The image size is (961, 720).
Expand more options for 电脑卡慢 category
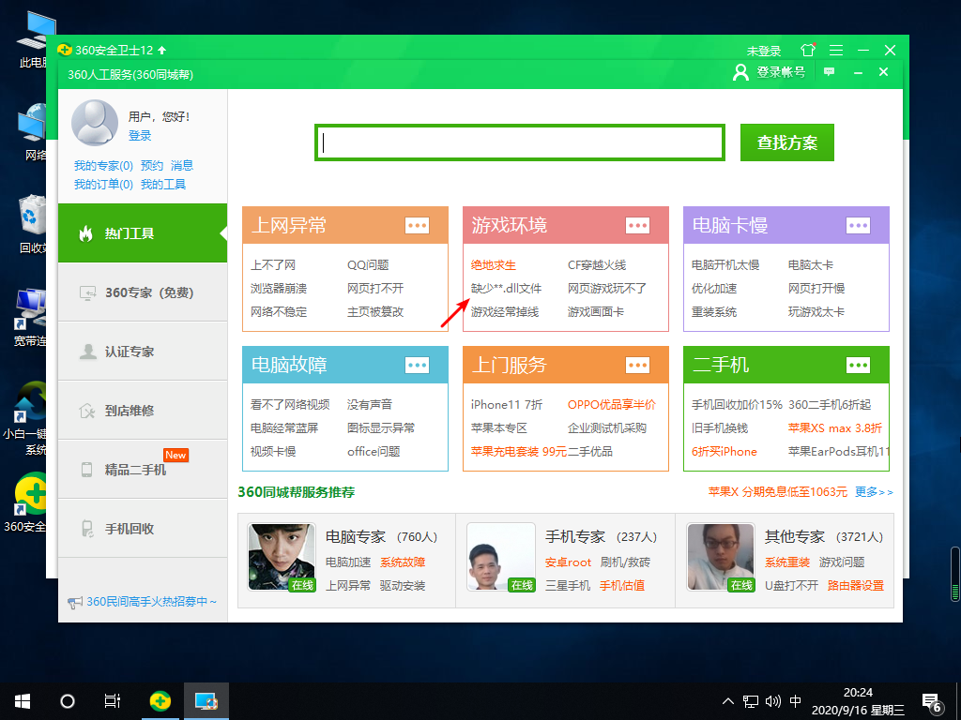tap(858, 225)
